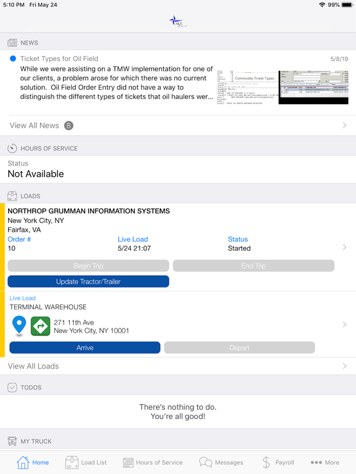Mark arrival with the Arrive button

click(85, 347)
